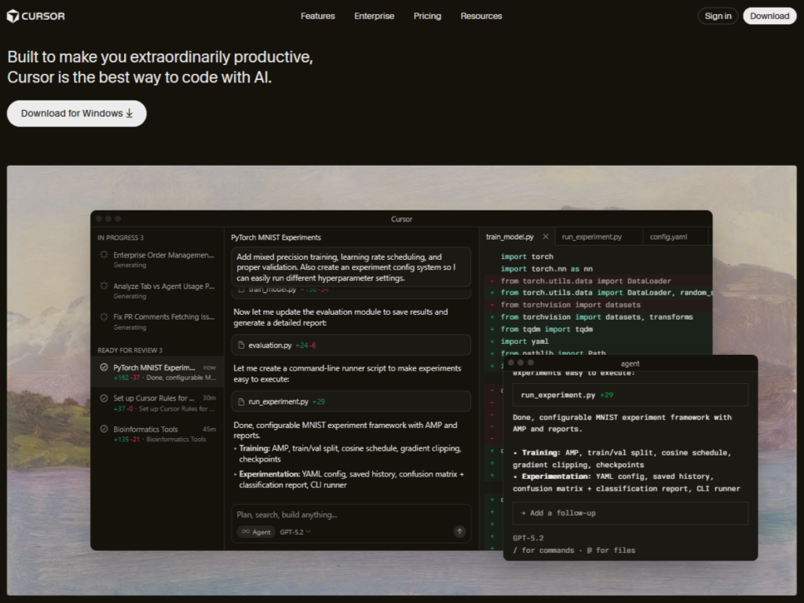804x603 pixels.
Task: Switch to the run_experiment.py editor tab
Action: (x=591, y=236)
